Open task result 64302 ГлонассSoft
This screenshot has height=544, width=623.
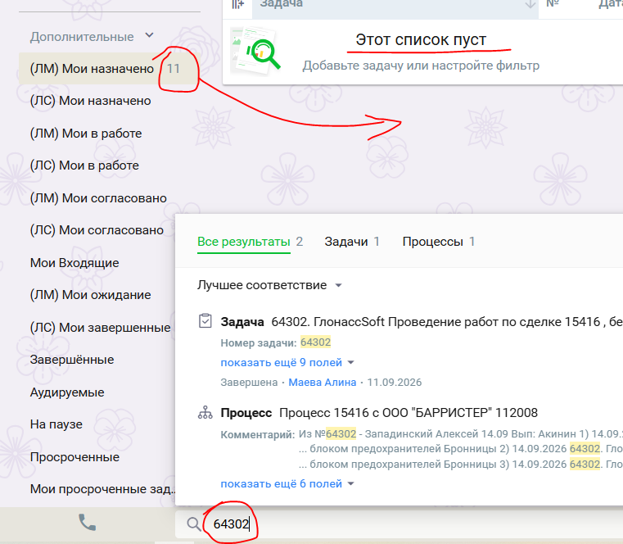coord(422,322)
